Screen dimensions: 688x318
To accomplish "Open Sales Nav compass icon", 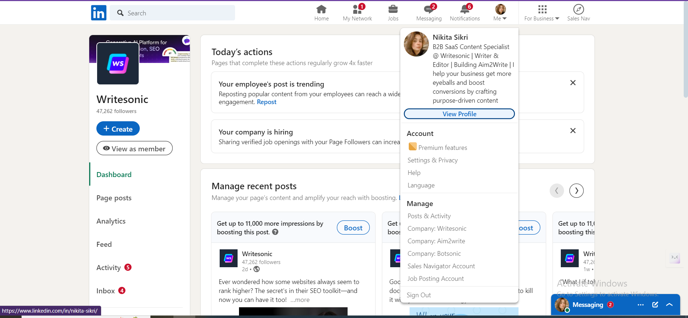I will coord(578,9).
